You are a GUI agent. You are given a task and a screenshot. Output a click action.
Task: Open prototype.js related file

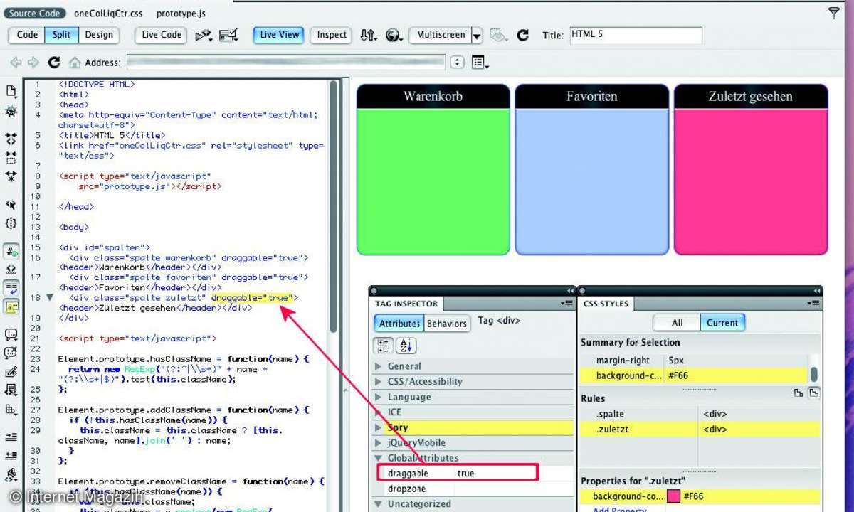click(181, 13)
